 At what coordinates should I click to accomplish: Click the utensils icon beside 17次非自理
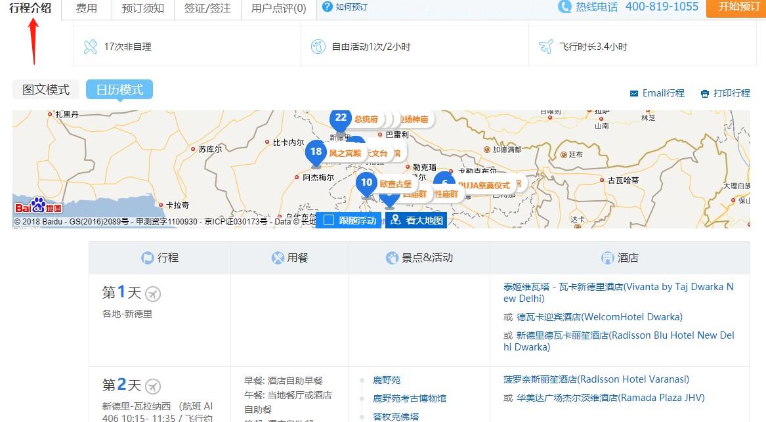tap(90, 46)
